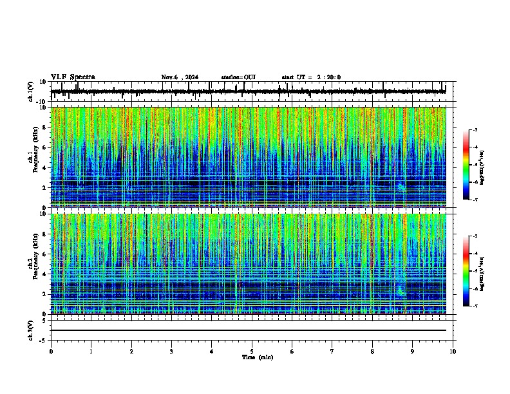This screenshot has height=394, width=510.
Task: Click time axis tick label '2'
Action: click(131, 352)
